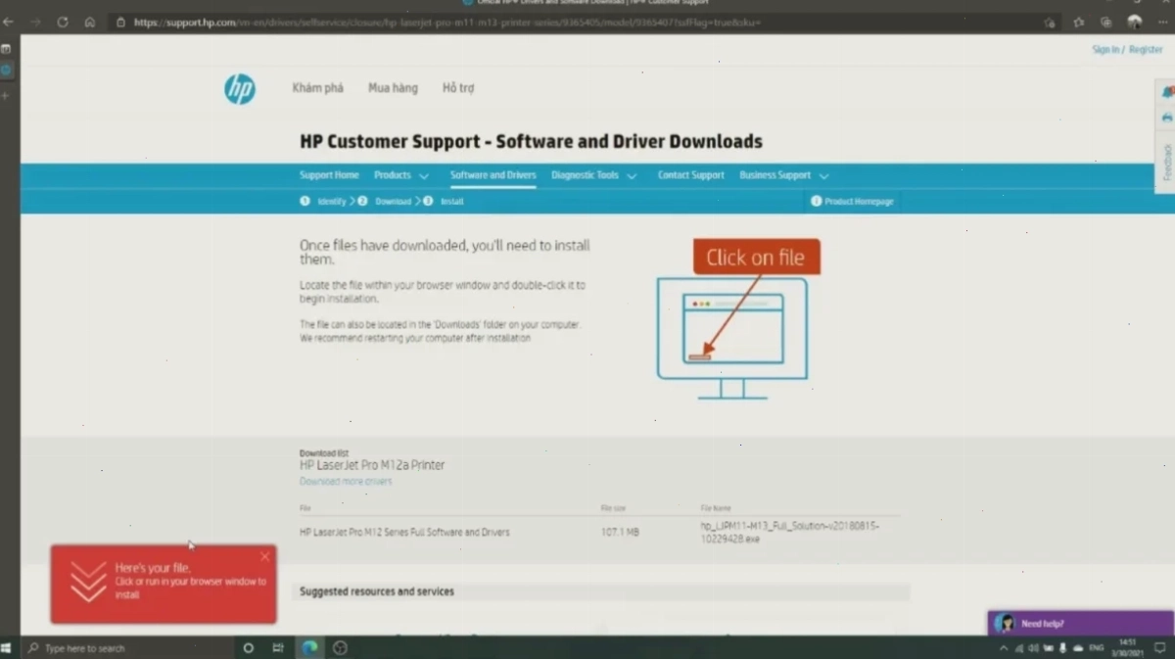Click the HP logo
Image resolution: width=1175 pixels, height=660 pixels.
coord(240,89)
